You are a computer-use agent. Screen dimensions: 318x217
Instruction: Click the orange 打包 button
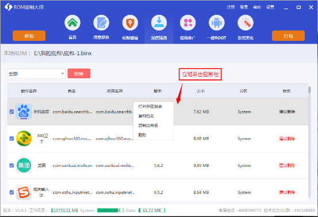coord(288,36)
